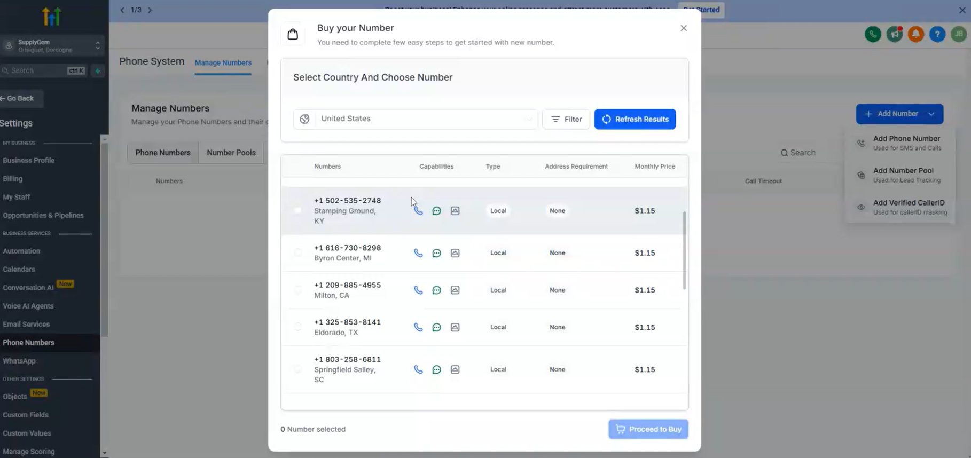Open Voice AI Agents in the sidebar
This screenshot has height=458, width=971.
point(28,306)
